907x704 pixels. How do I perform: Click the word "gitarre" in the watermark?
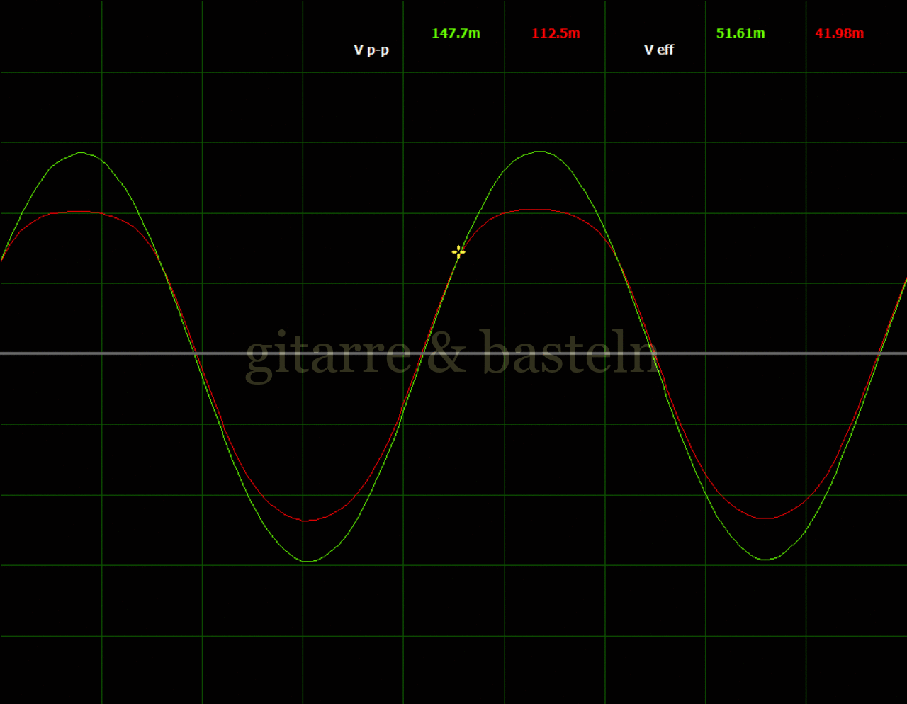click(327, 354)
